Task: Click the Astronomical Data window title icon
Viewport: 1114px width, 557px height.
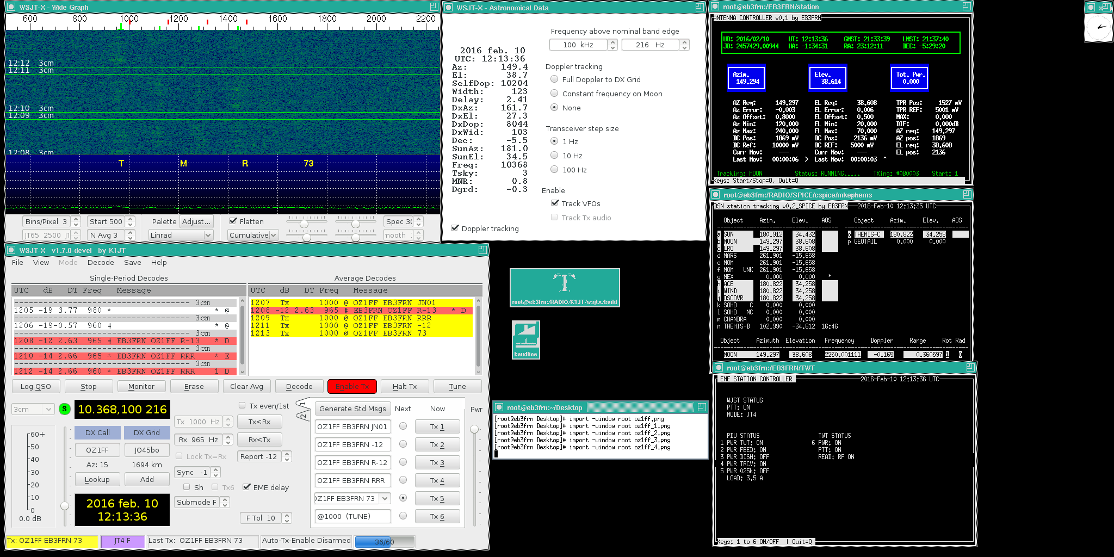Action: pyautogui.click(x=449, y=8)
